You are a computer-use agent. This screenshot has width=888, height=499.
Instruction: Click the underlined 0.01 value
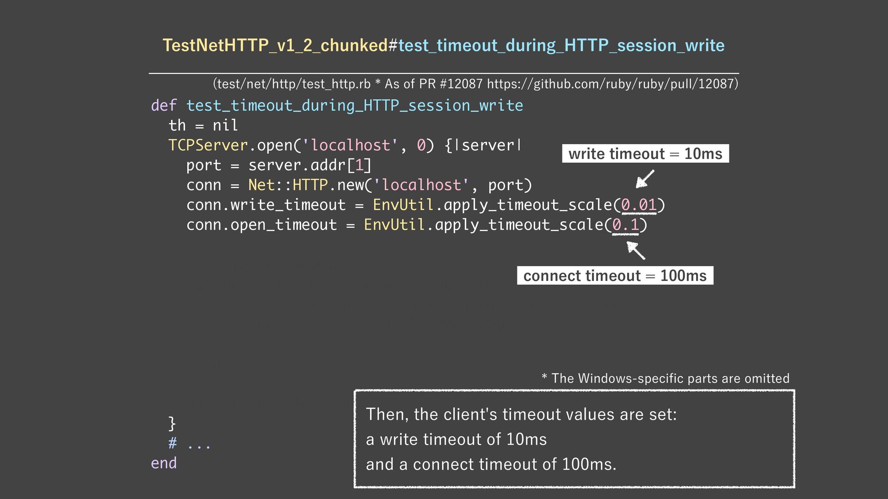tap(639, 205)
